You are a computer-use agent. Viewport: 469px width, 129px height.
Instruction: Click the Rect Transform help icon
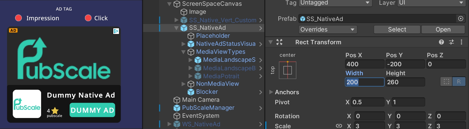click(x=441, y=42)
